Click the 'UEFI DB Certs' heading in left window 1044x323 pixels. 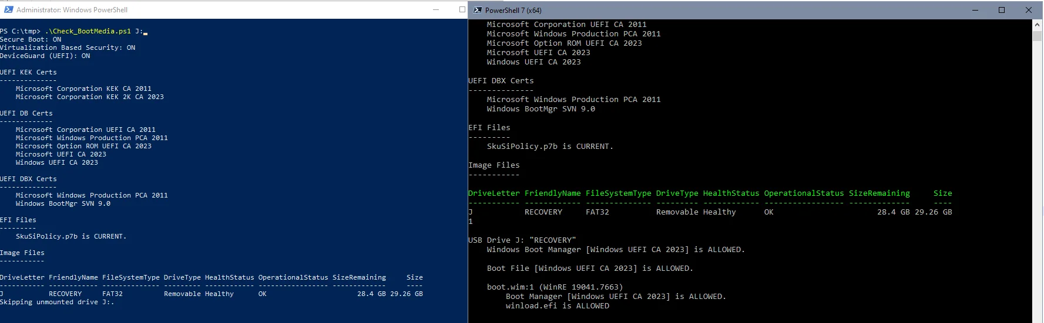click(x=26, y=113)
